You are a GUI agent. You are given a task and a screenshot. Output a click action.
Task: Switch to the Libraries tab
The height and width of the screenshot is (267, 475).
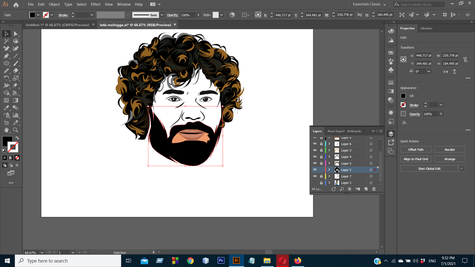coord(426,28)
